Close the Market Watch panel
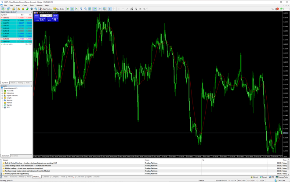Screen dimensions: 290x182 [x=31, y=12]
